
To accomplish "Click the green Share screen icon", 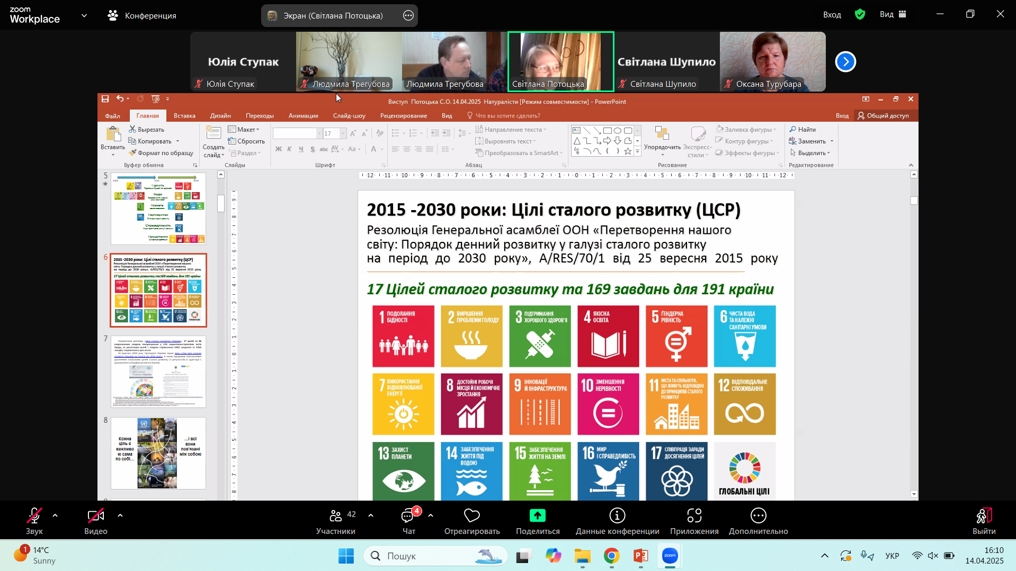I will point(537,515).
